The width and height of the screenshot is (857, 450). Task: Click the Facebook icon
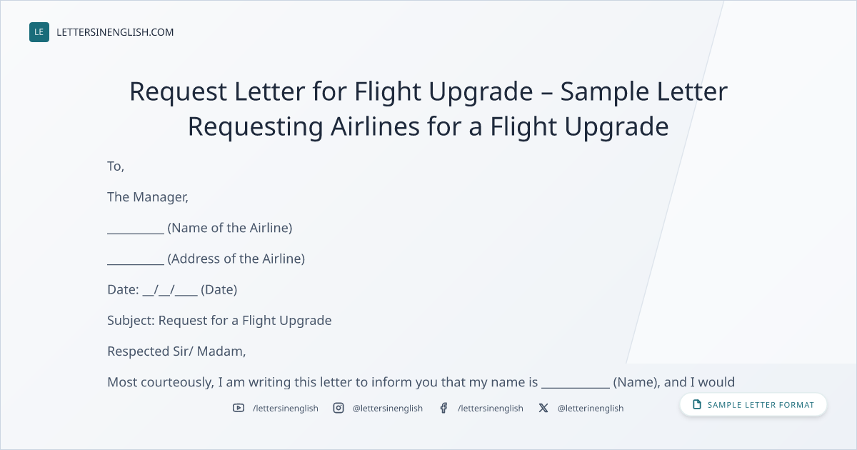[443, 408]
